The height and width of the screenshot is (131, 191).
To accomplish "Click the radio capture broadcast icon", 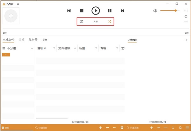I will [x=186, y=22].
